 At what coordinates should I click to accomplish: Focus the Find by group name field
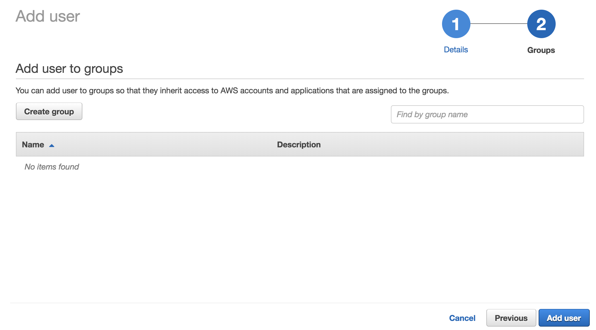pos(487,114)
